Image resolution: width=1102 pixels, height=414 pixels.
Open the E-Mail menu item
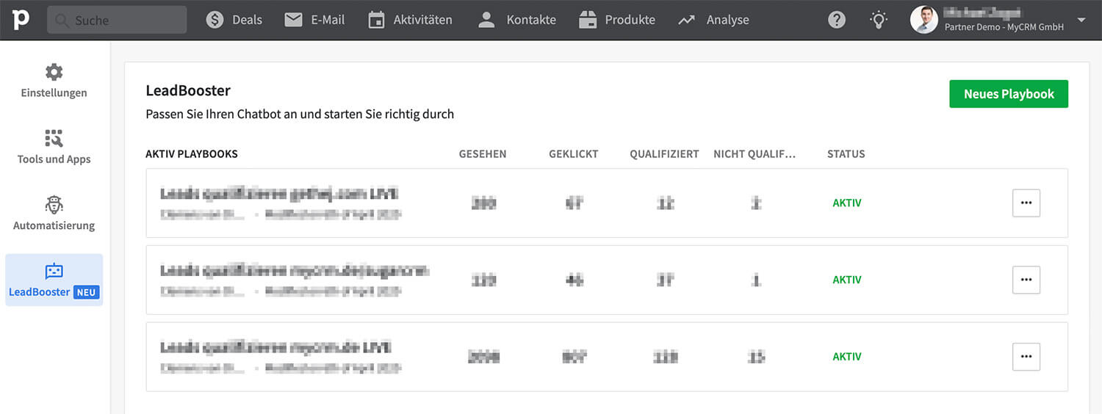(x=314, y=20)
